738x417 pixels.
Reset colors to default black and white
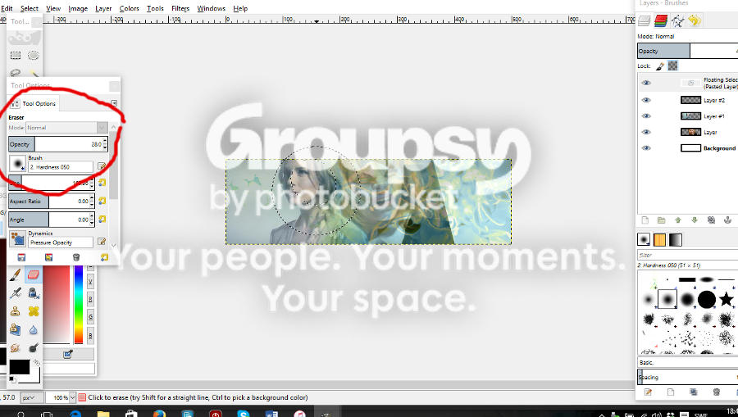pos(12,379)
